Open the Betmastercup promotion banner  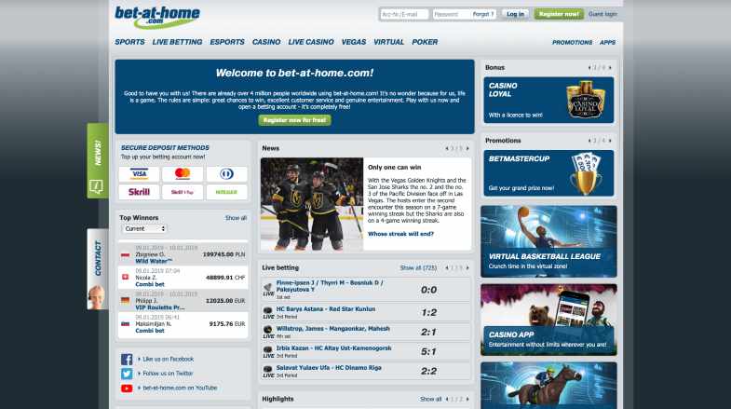pos(548,173)
